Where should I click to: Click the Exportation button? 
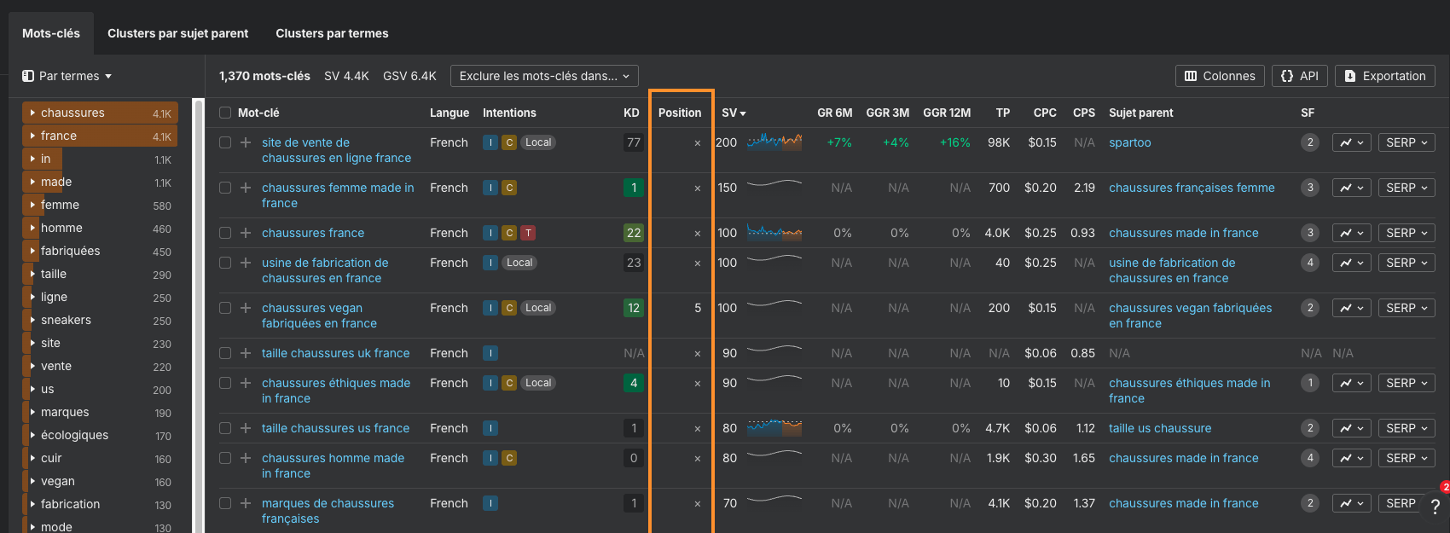tap(1384, 76)
